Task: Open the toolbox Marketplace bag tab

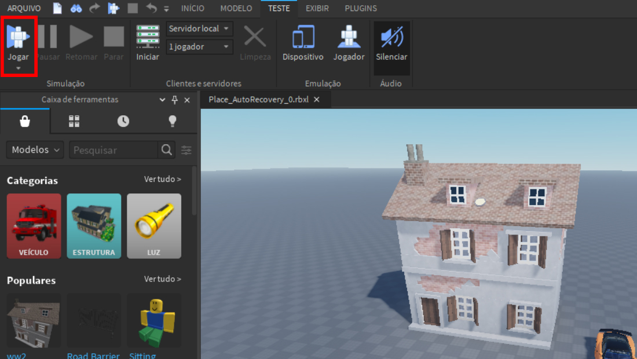Action: click(x=25, y=121)
